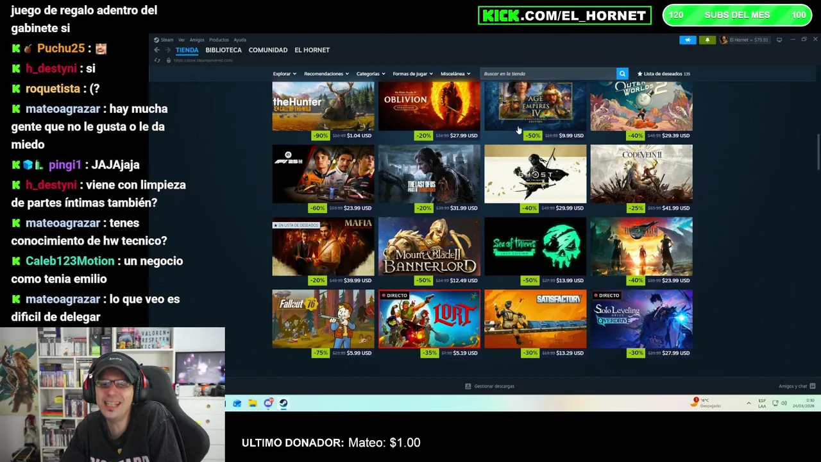Viewport: 821px width, 462px height.
Task: Switch to the TIENDA tab
Action: click(x=187, y=50)
